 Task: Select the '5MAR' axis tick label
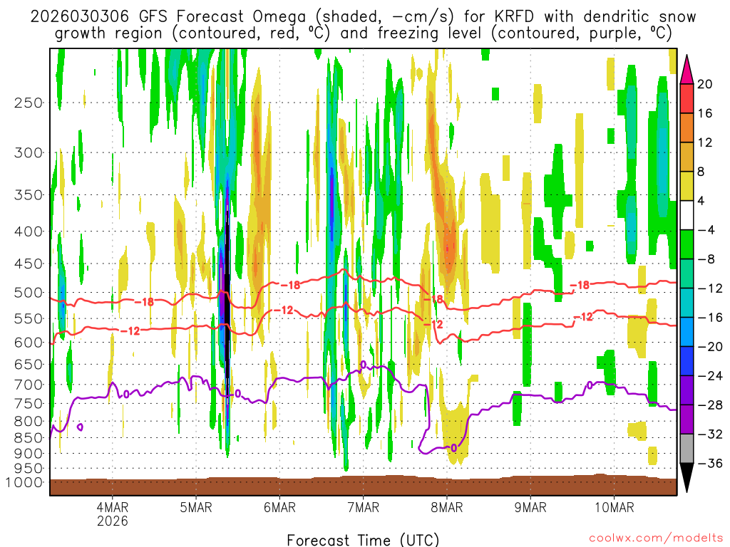click(x=195, y=507)
